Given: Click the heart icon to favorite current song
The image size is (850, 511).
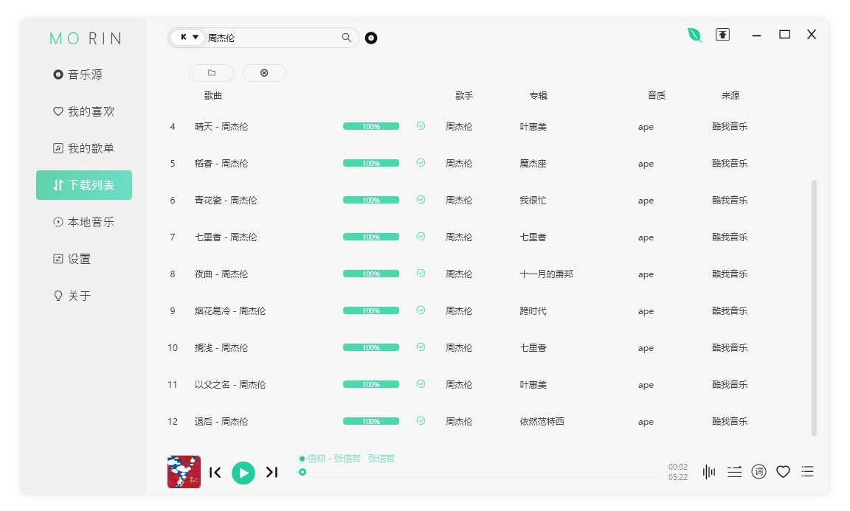Looking at the screenshot, I should click(x=783, y=471).
